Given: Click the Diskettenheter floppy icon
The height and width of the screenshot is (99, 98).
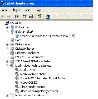Looking at the screenshot, I should [12, 49].
